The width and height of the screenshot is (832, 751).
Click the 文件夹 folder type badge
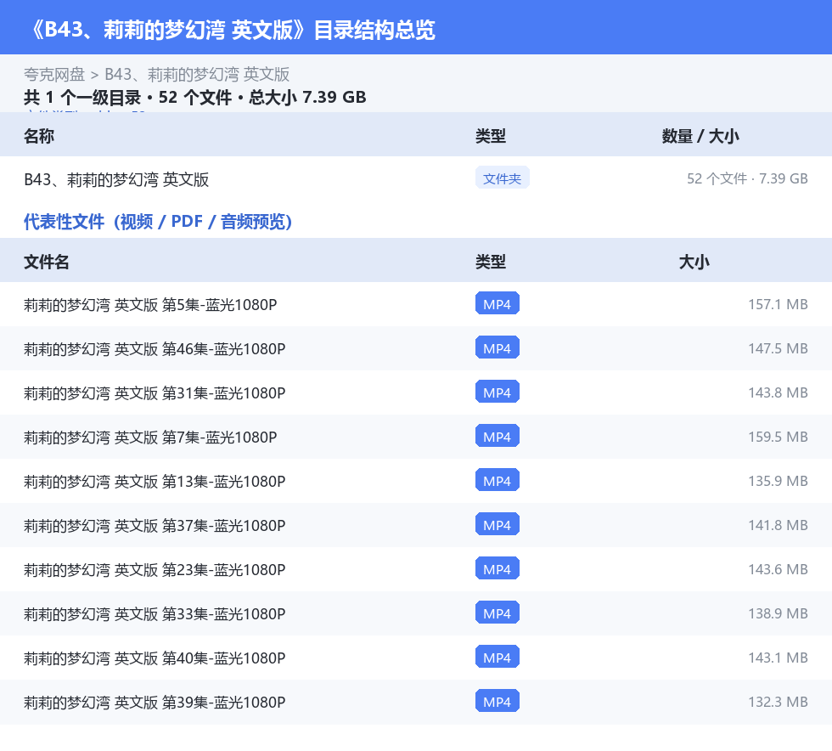point(502,178)
